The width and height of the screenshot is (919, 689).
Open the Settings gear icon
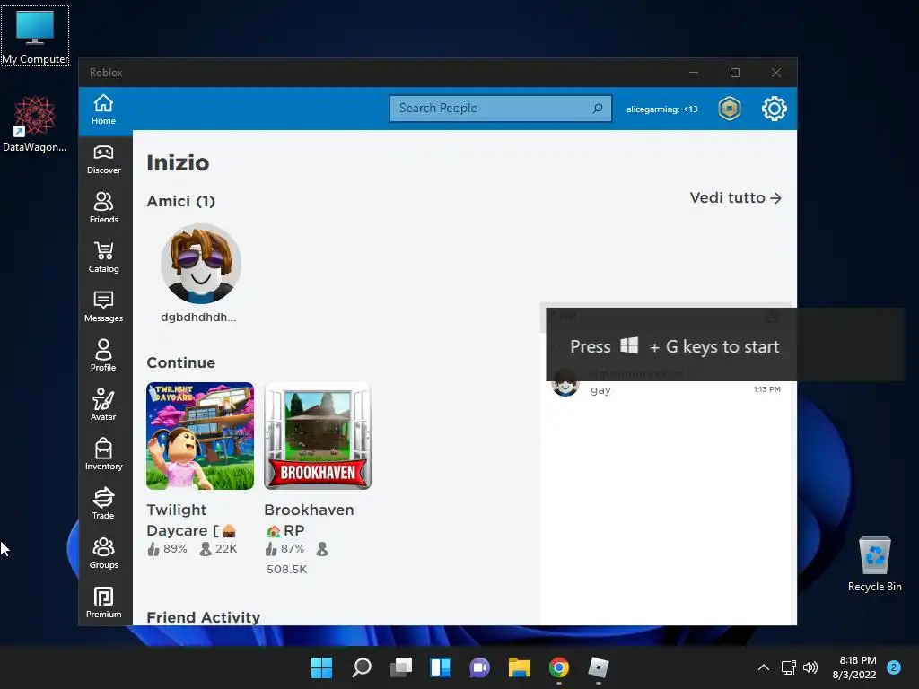click(775, 109)
